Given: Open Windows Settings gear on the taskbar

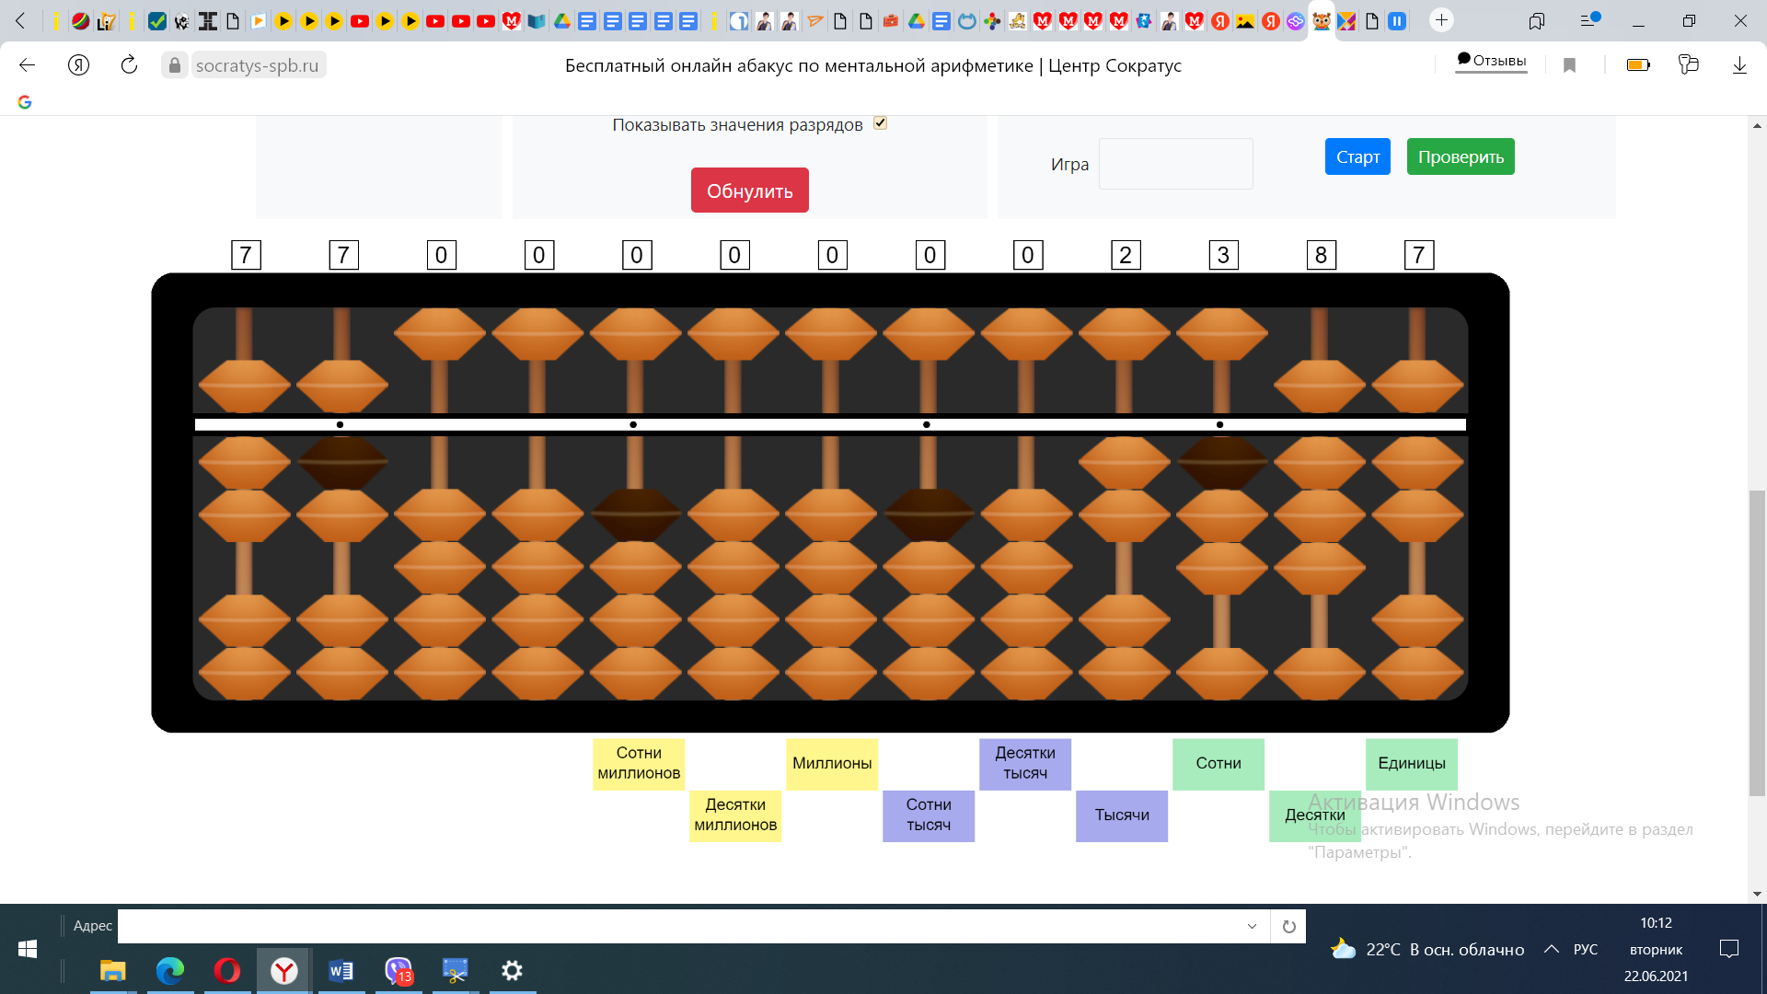Looking at the screenshot, I should pos(512,970).
